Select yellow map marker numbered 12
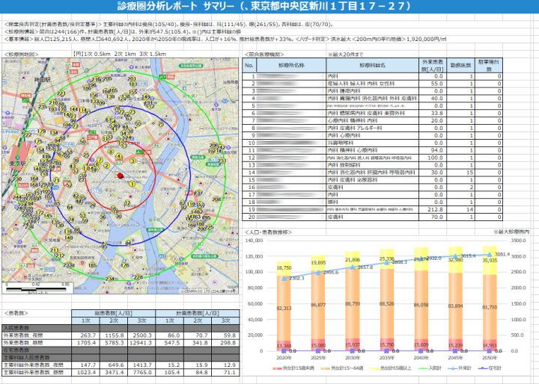Viewport: 539px width, 384px height. (x=127, y=202)
